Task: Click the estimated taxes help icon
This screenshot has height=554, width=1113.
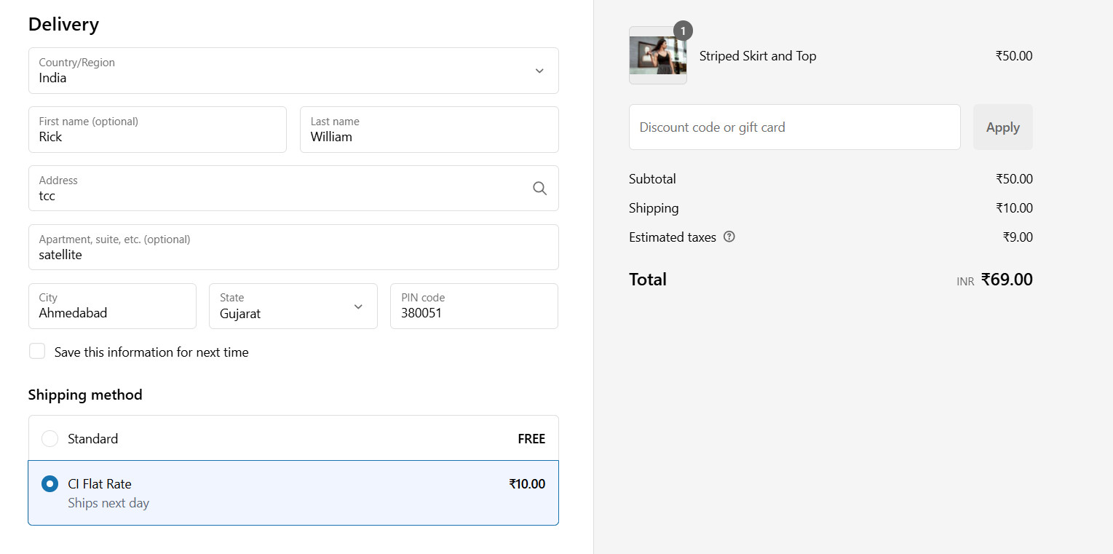Action: 729,237
